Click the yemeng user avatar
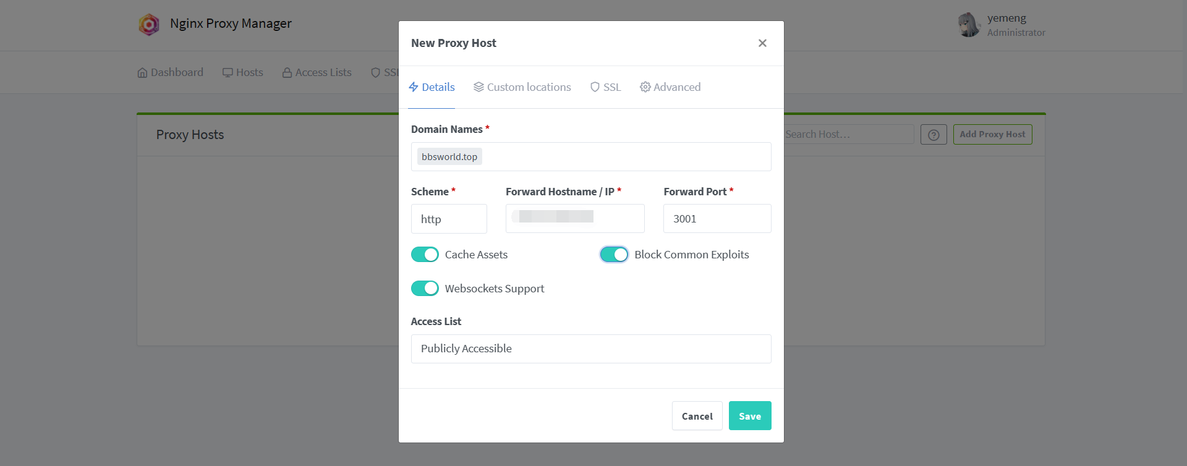Viewport: 1187px width, 466px height. pos(969,25)
